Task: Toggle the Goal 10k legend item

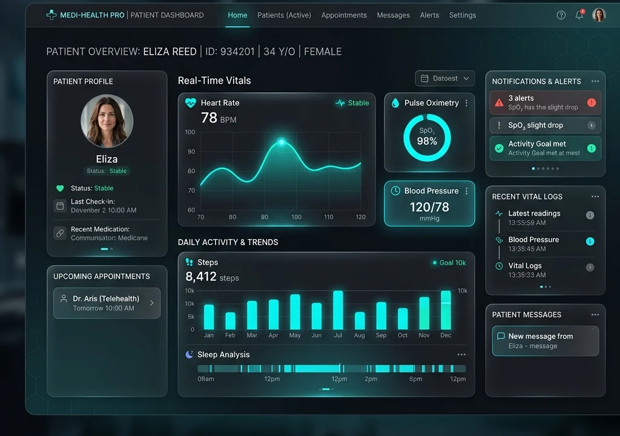Action: point(449,263)
